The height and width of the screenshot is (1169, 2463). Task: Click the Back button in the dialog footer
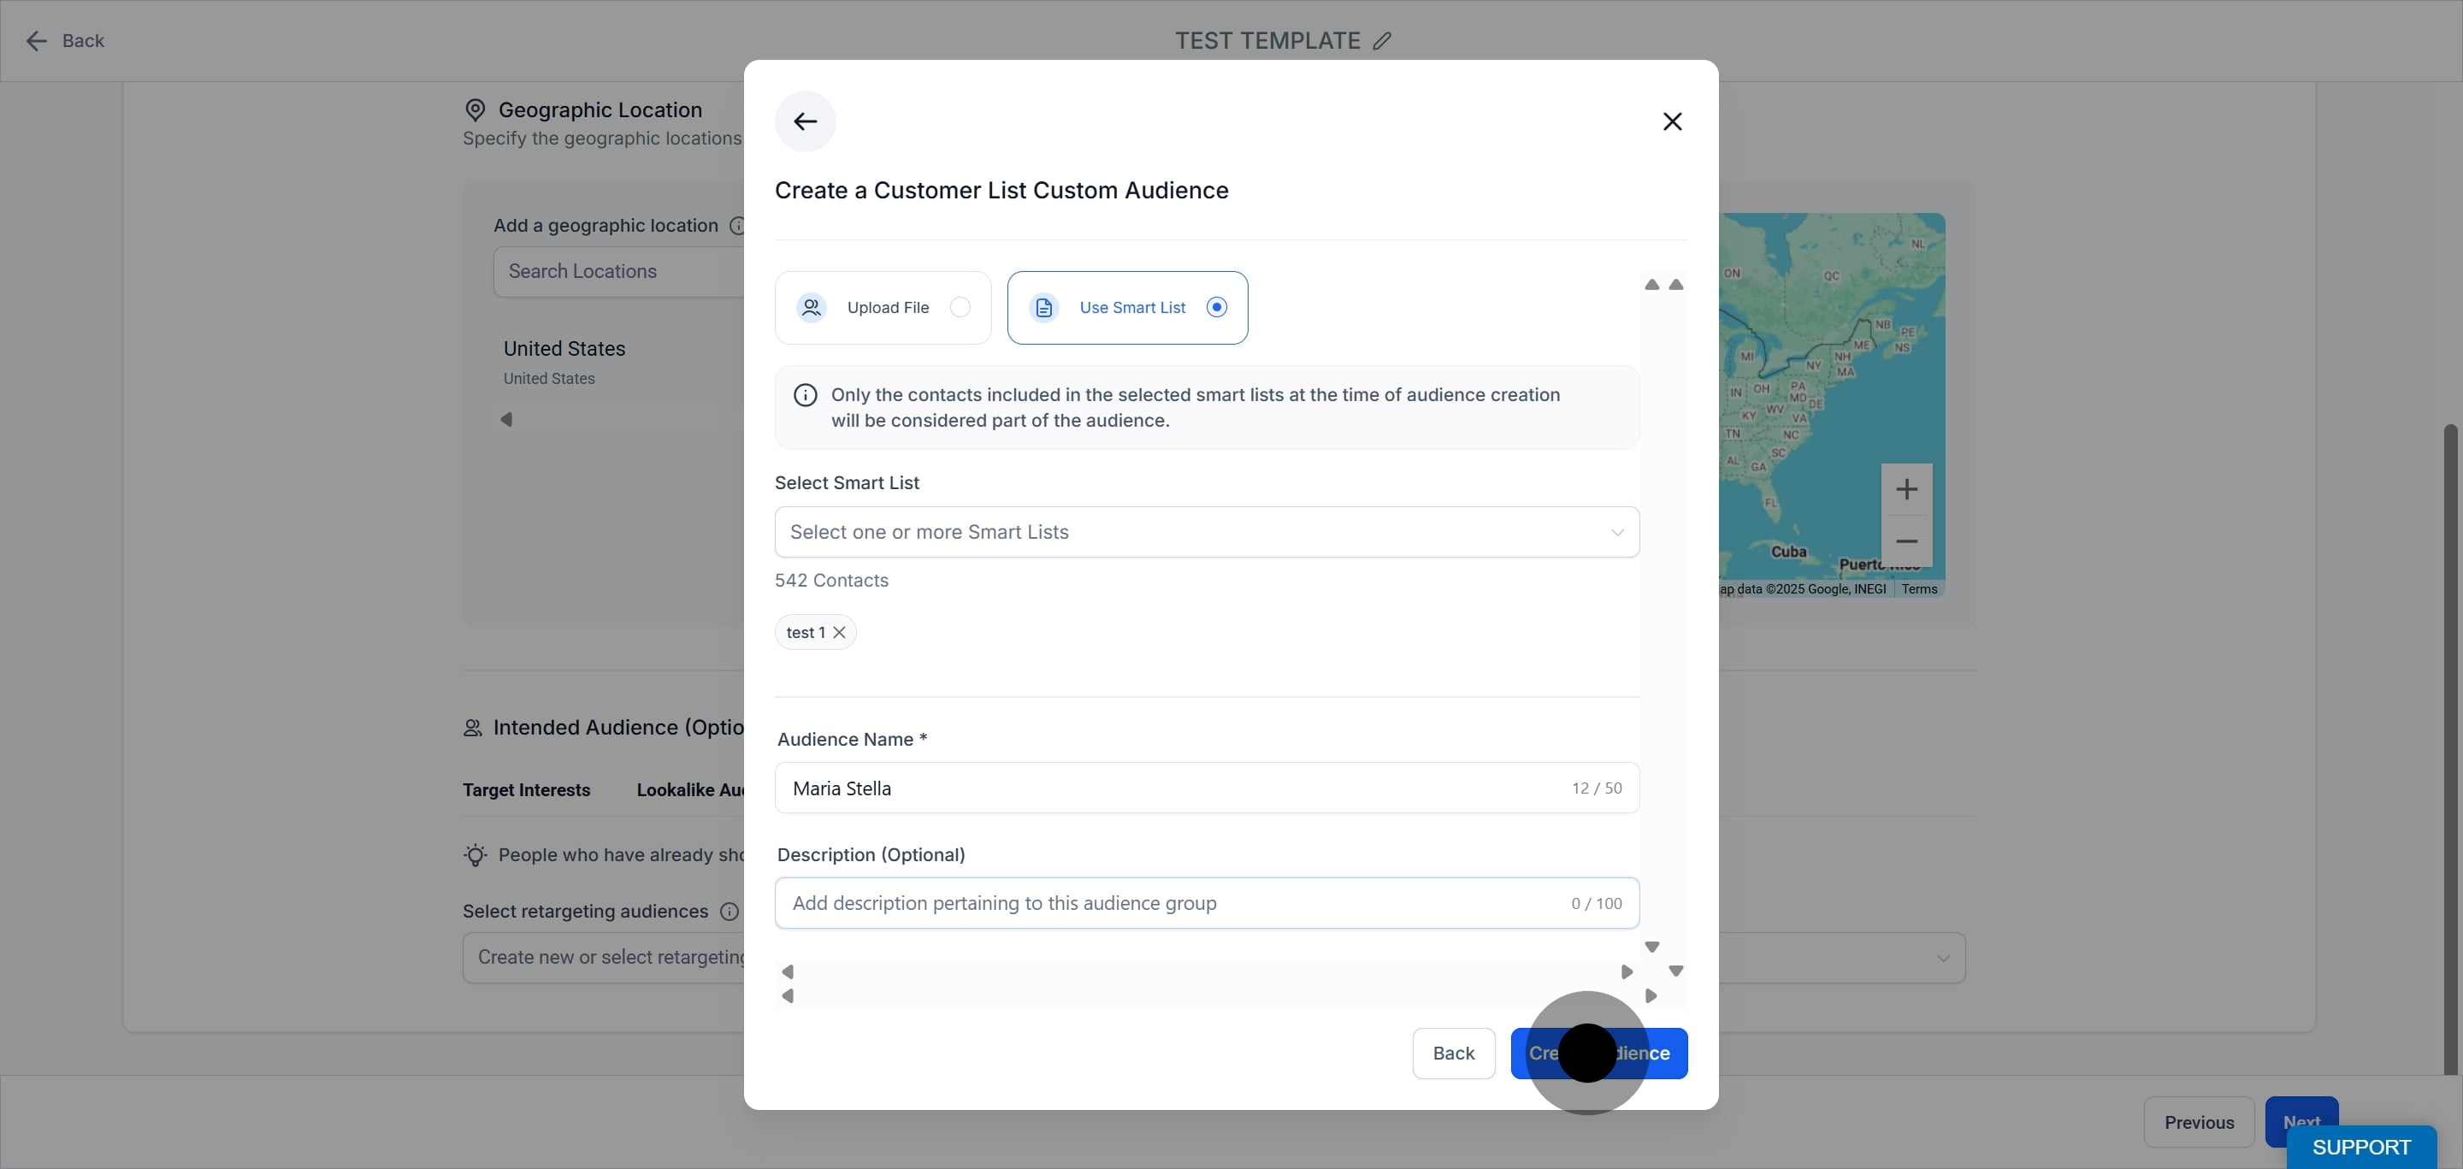coord(1453,1054)
